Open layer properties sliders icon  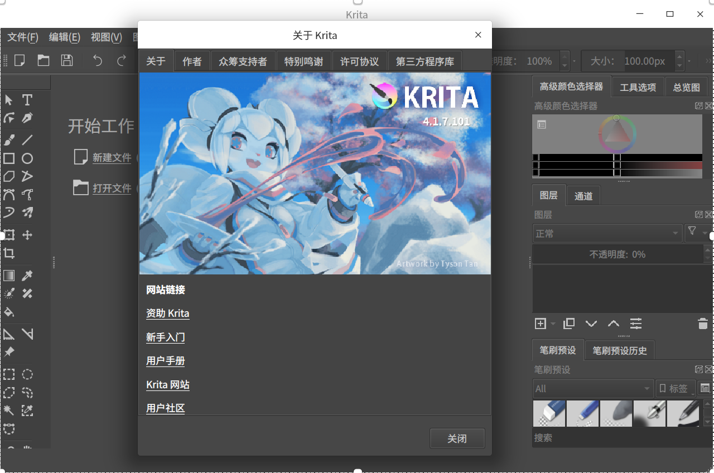(x=636, y=324)
